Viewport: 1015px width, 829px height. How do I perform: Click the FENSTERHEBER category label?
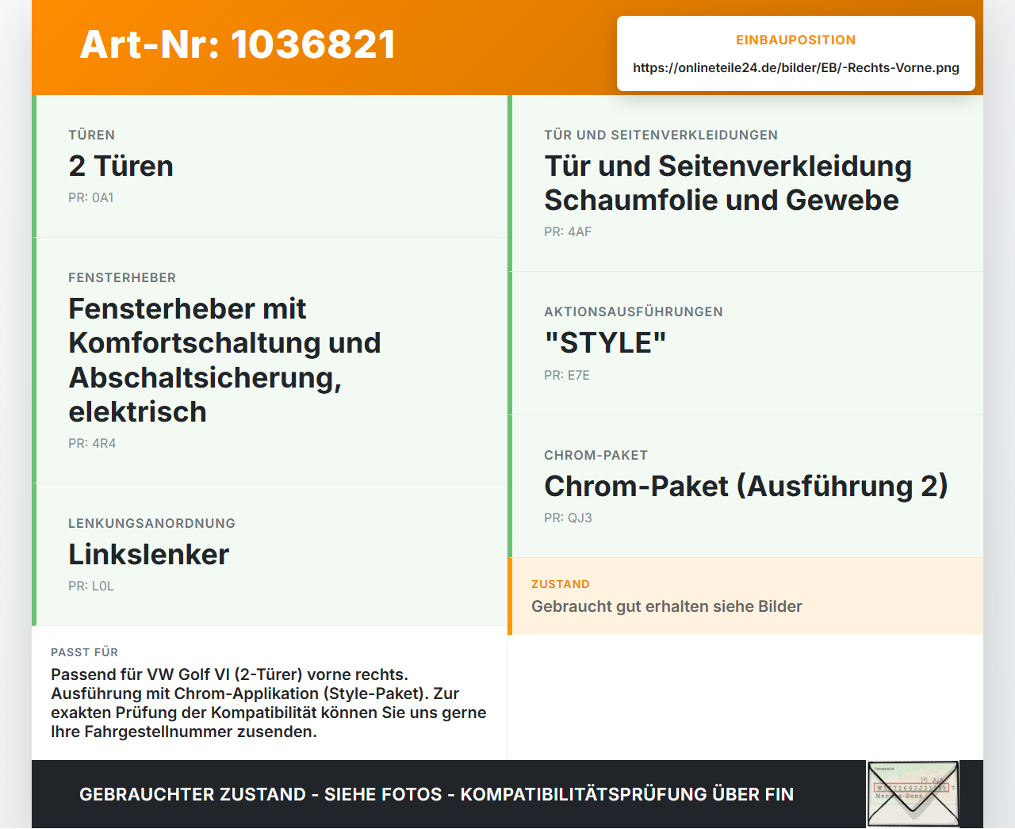[x=122, y=278]
